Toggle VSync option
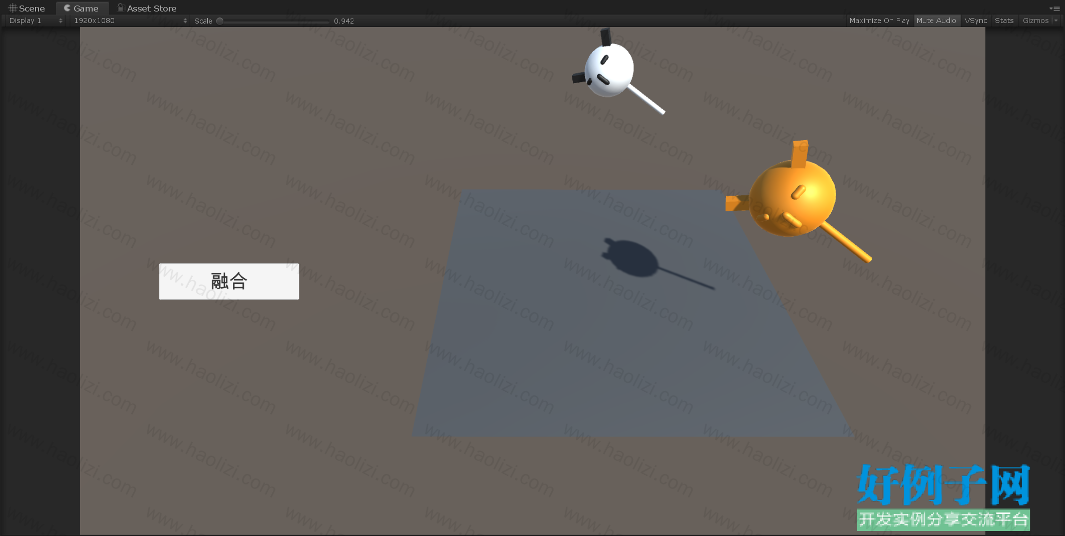 (976, 21)
